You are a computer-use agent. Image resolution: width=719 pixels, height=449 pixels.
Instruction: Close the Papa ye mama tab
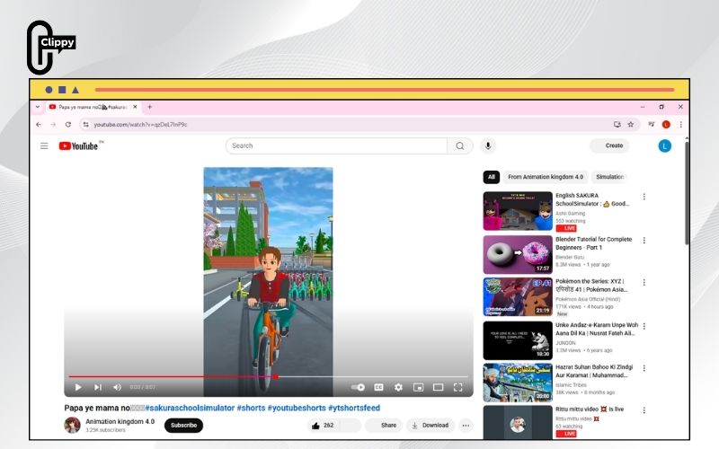(135, 107)
